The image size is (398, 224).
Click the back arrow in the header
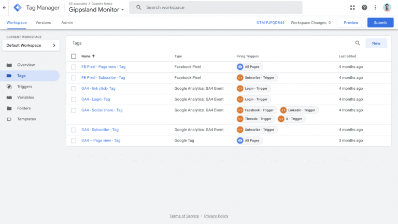click(5, 7)
